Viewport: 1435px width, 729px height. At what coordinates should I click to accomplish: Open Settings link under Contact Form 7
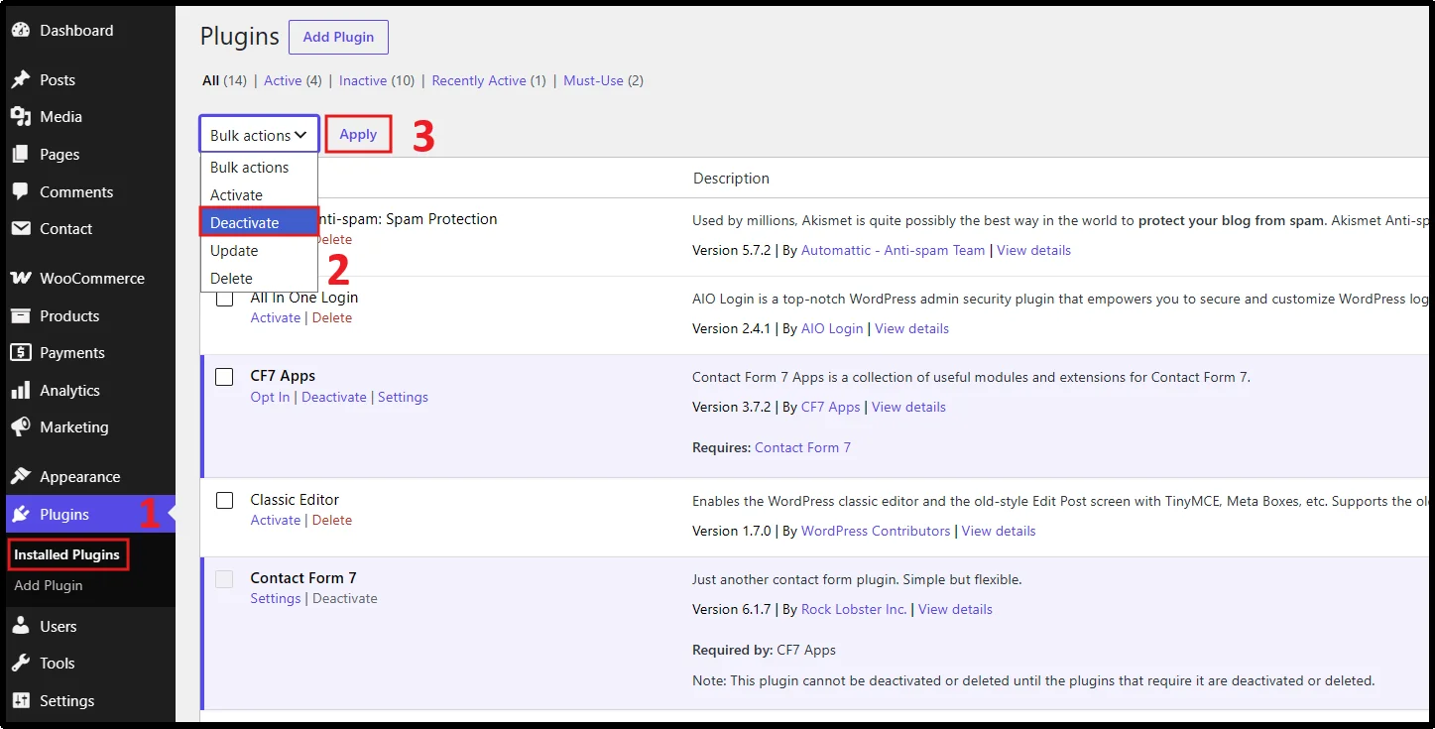(276, 599)
